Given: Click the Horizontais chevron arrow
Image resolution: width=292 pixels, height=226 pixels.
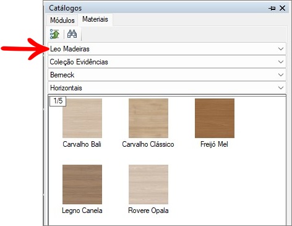Looking at the screenshot, I should tap(281, 88).
